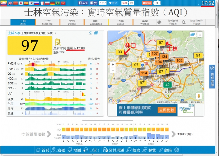The height and width of the screenshot is (156, 219).
Task: Close the advertisement with X icon
Action: coord(193,105)
